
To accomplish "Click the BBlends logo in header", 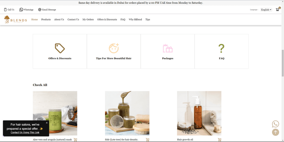I will coord(15,20).
